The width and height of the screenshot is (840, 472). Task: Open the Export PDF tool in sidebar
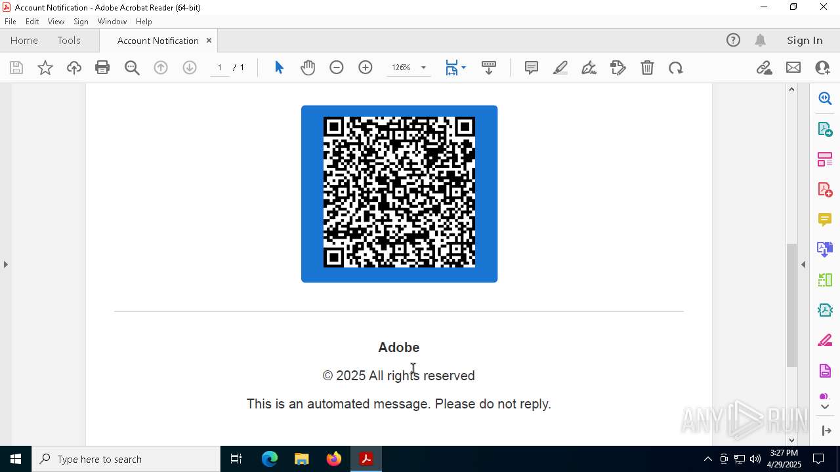[825, 128]
